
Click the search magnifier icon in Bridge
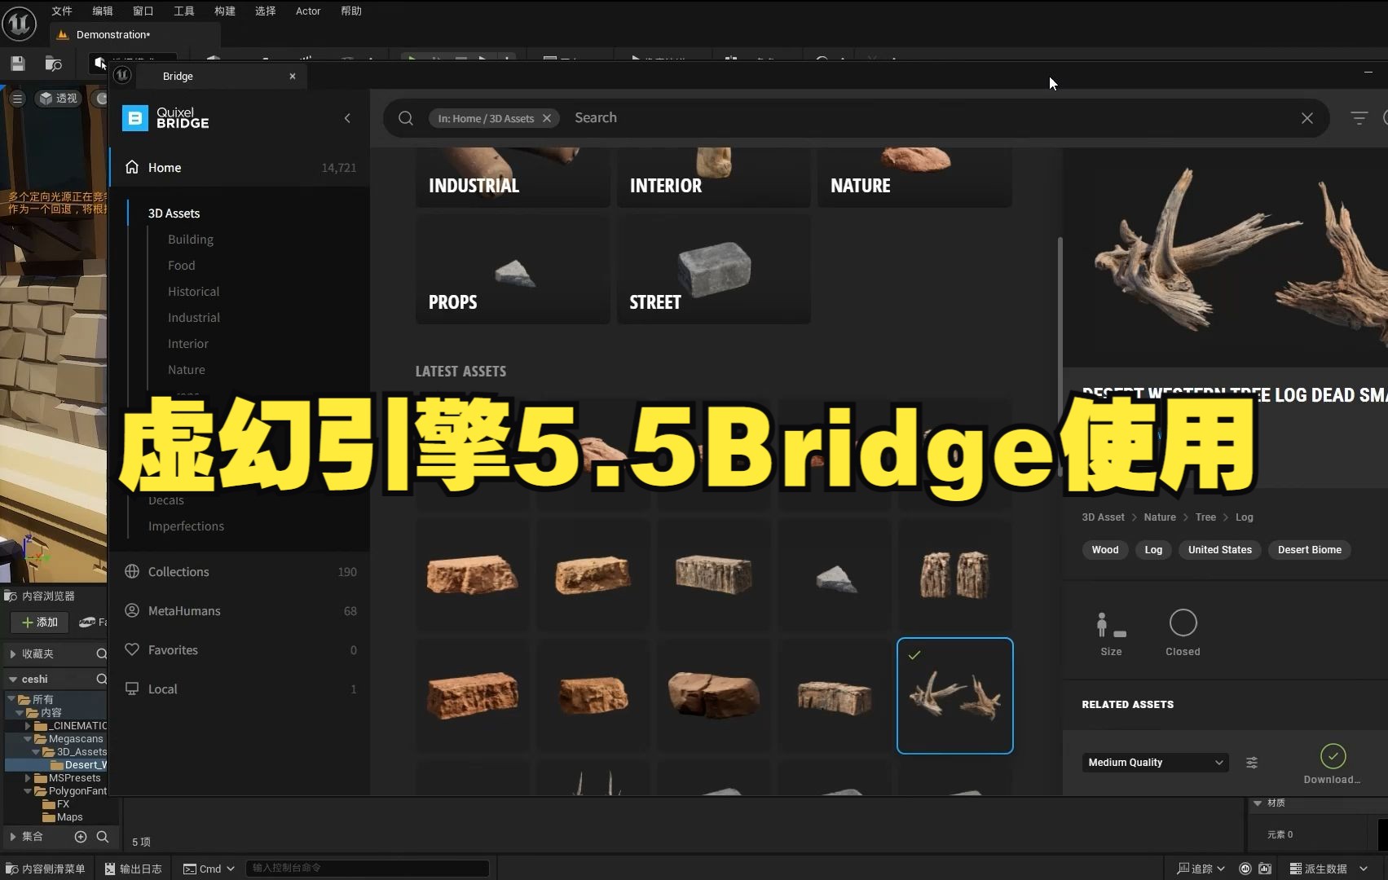pos(405,118)
